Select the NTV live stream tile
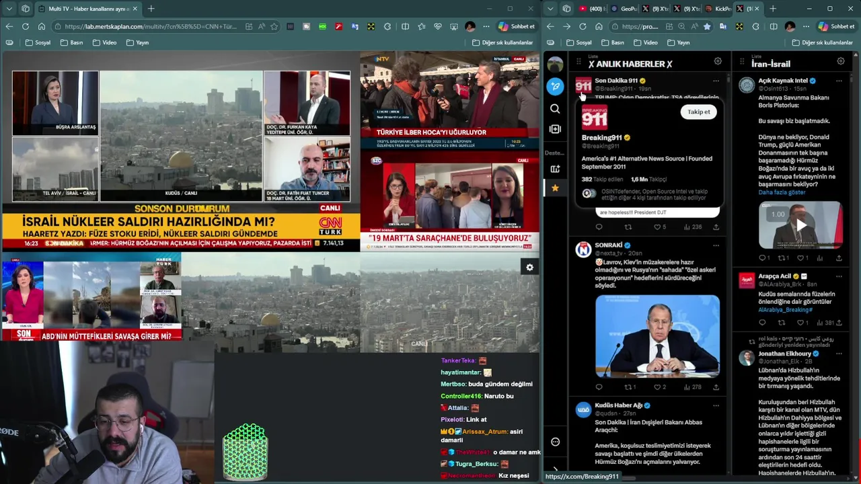This screenshot has width=861, height=484. [449, 101]
